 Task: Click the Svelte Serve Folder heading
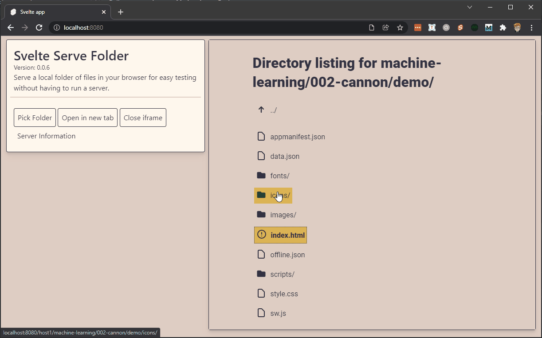71,56
